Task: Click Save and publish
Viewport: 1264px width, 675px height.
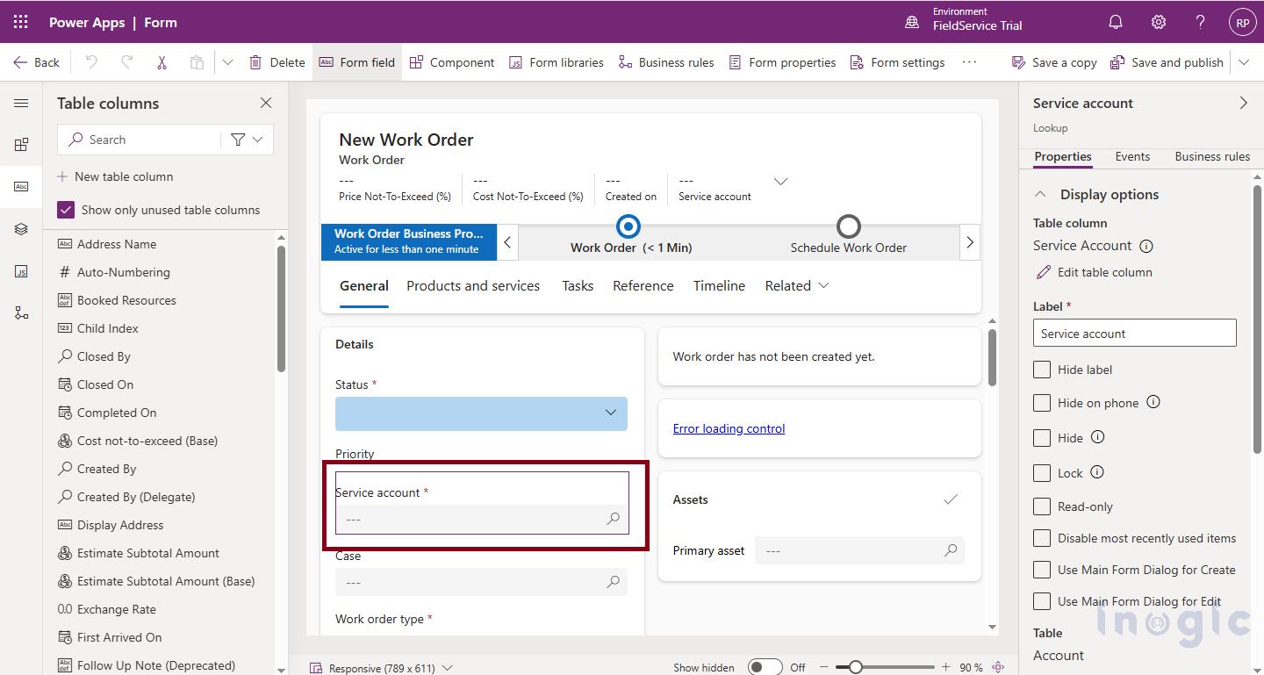Action: point(1167,62)
